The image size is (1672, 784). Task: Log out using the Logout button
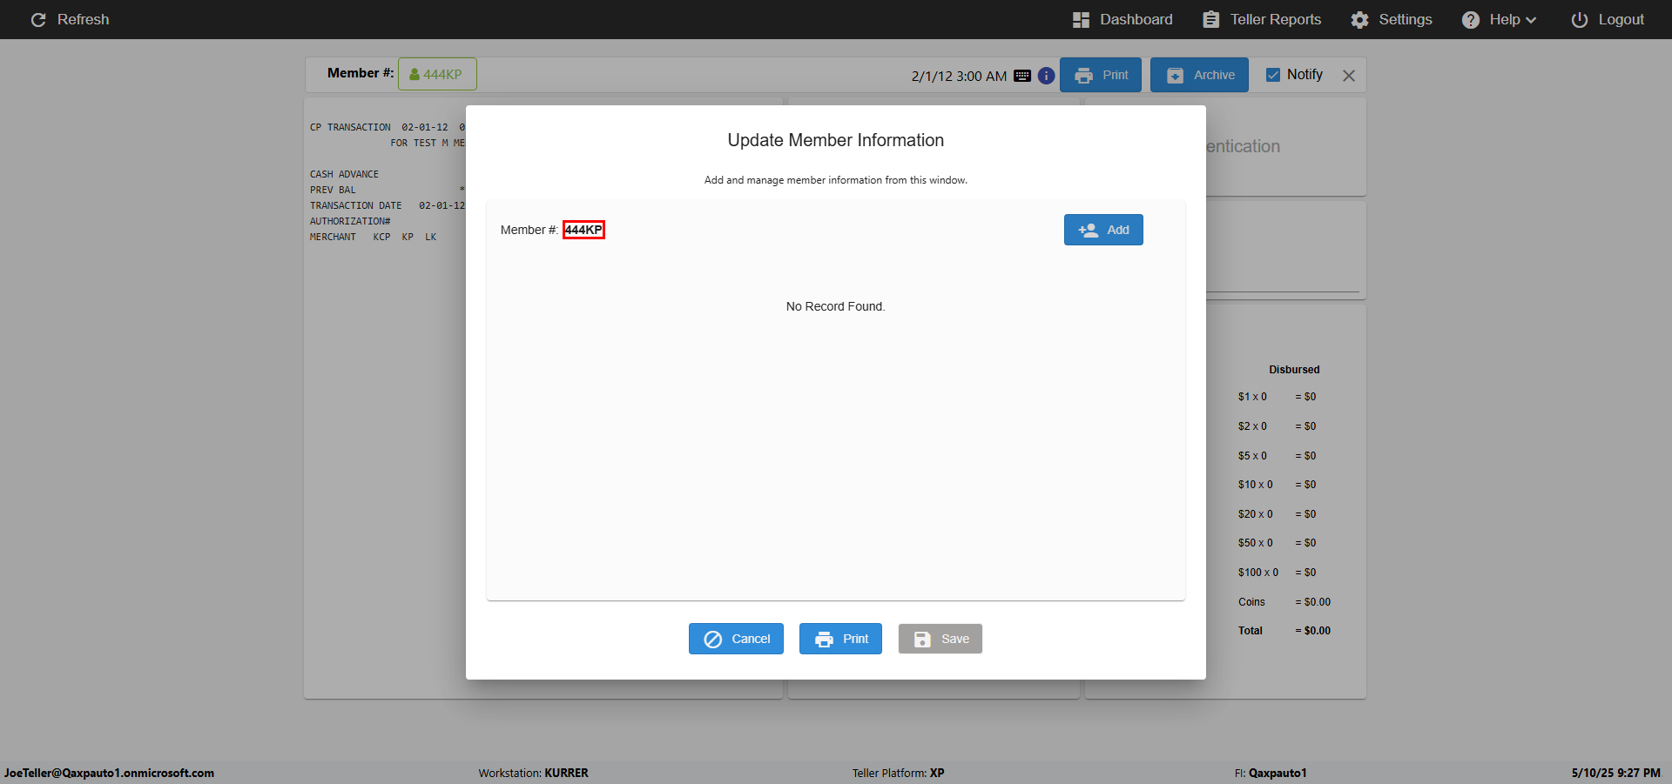coord(1607,19)
